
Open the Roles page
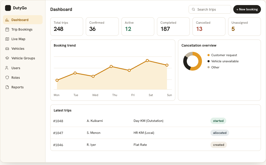pyautogui.click(x=23, y=78)
